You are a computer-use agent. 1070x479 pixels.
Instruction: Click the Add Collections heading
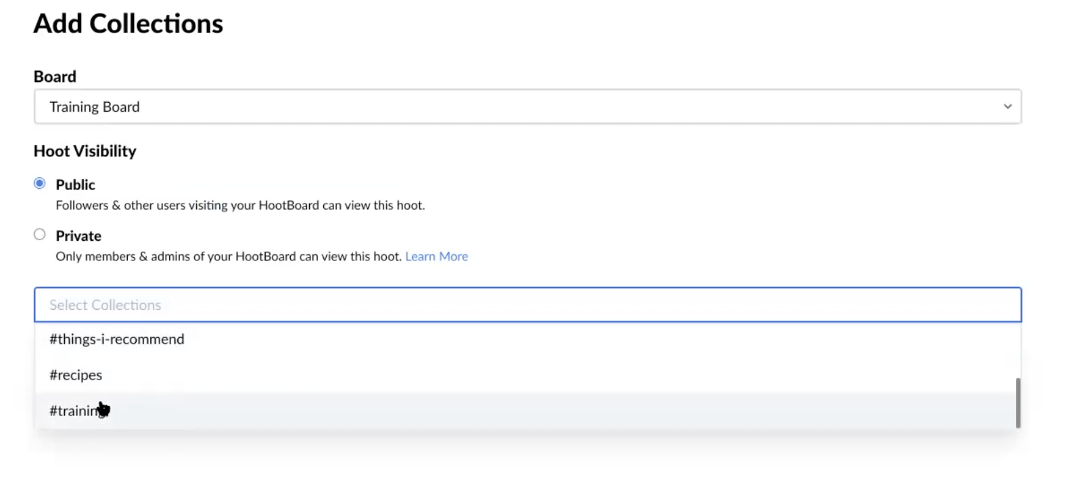tap(128, 24)
